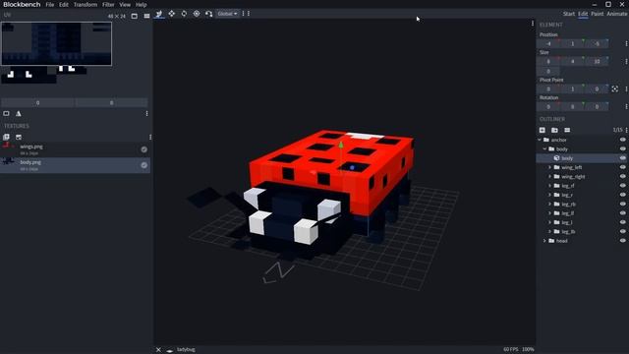Image resolution: width=629 pixels, height=354 pixels.
Task: Click the triangle mirror icon in the UV toolbar
Action: coord(19,114)
